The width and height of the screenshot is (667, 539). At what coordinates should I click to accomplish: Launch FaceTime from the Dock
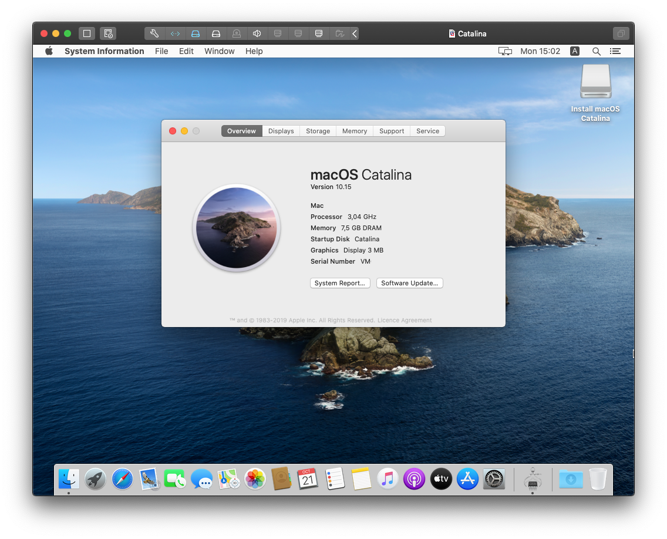[x=175, y=479]
